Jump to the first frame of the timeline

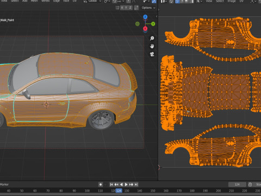click(x=111, y=185)
